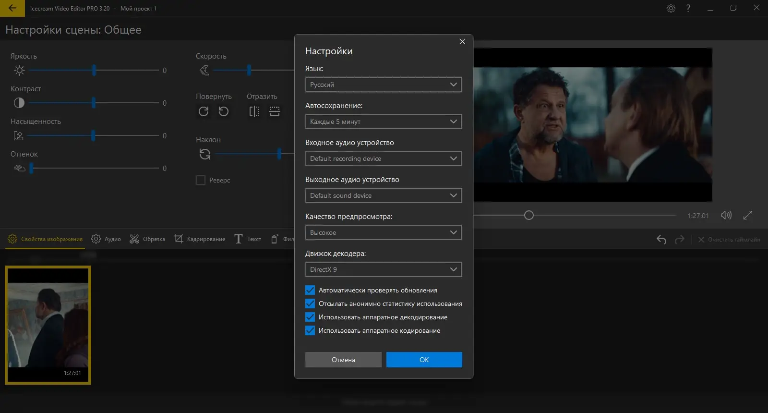Expand the Автосохранение interval dropdown
Screen dimensions: 768x413
[383, 121]
